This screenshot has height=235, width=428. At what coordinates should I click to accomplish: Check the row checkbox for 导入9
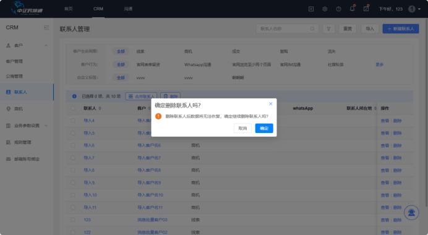coord(73,182)
